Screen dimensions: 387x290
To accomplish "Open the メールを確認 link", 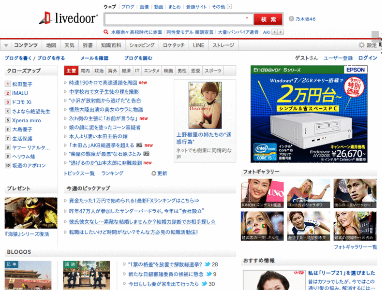I will [94, 58].
